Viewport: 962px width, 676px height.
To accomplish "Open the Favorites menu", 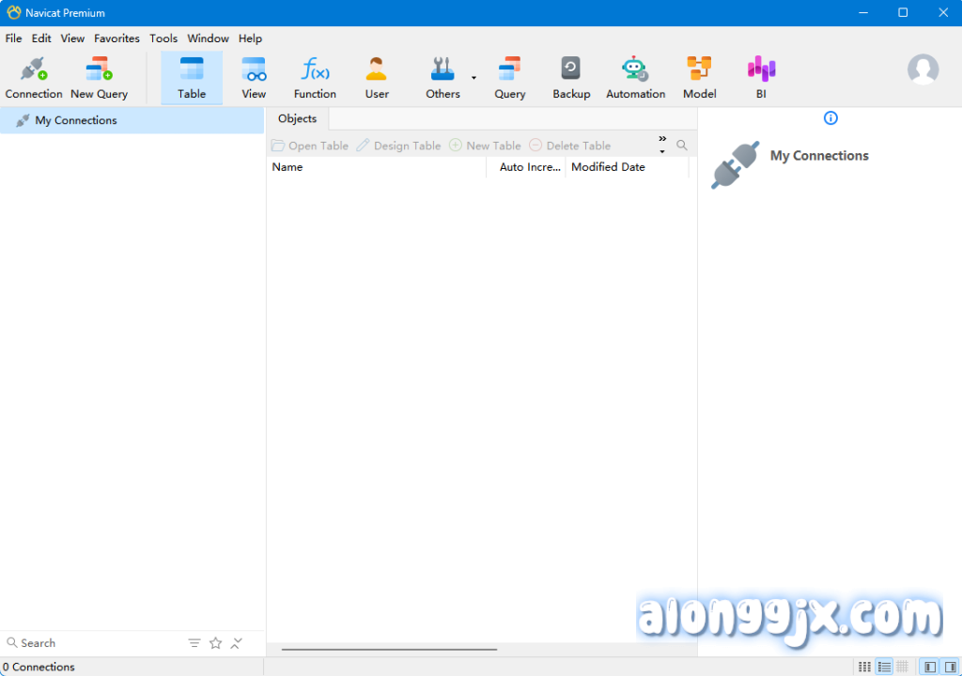I will click(x=116, y=38).
